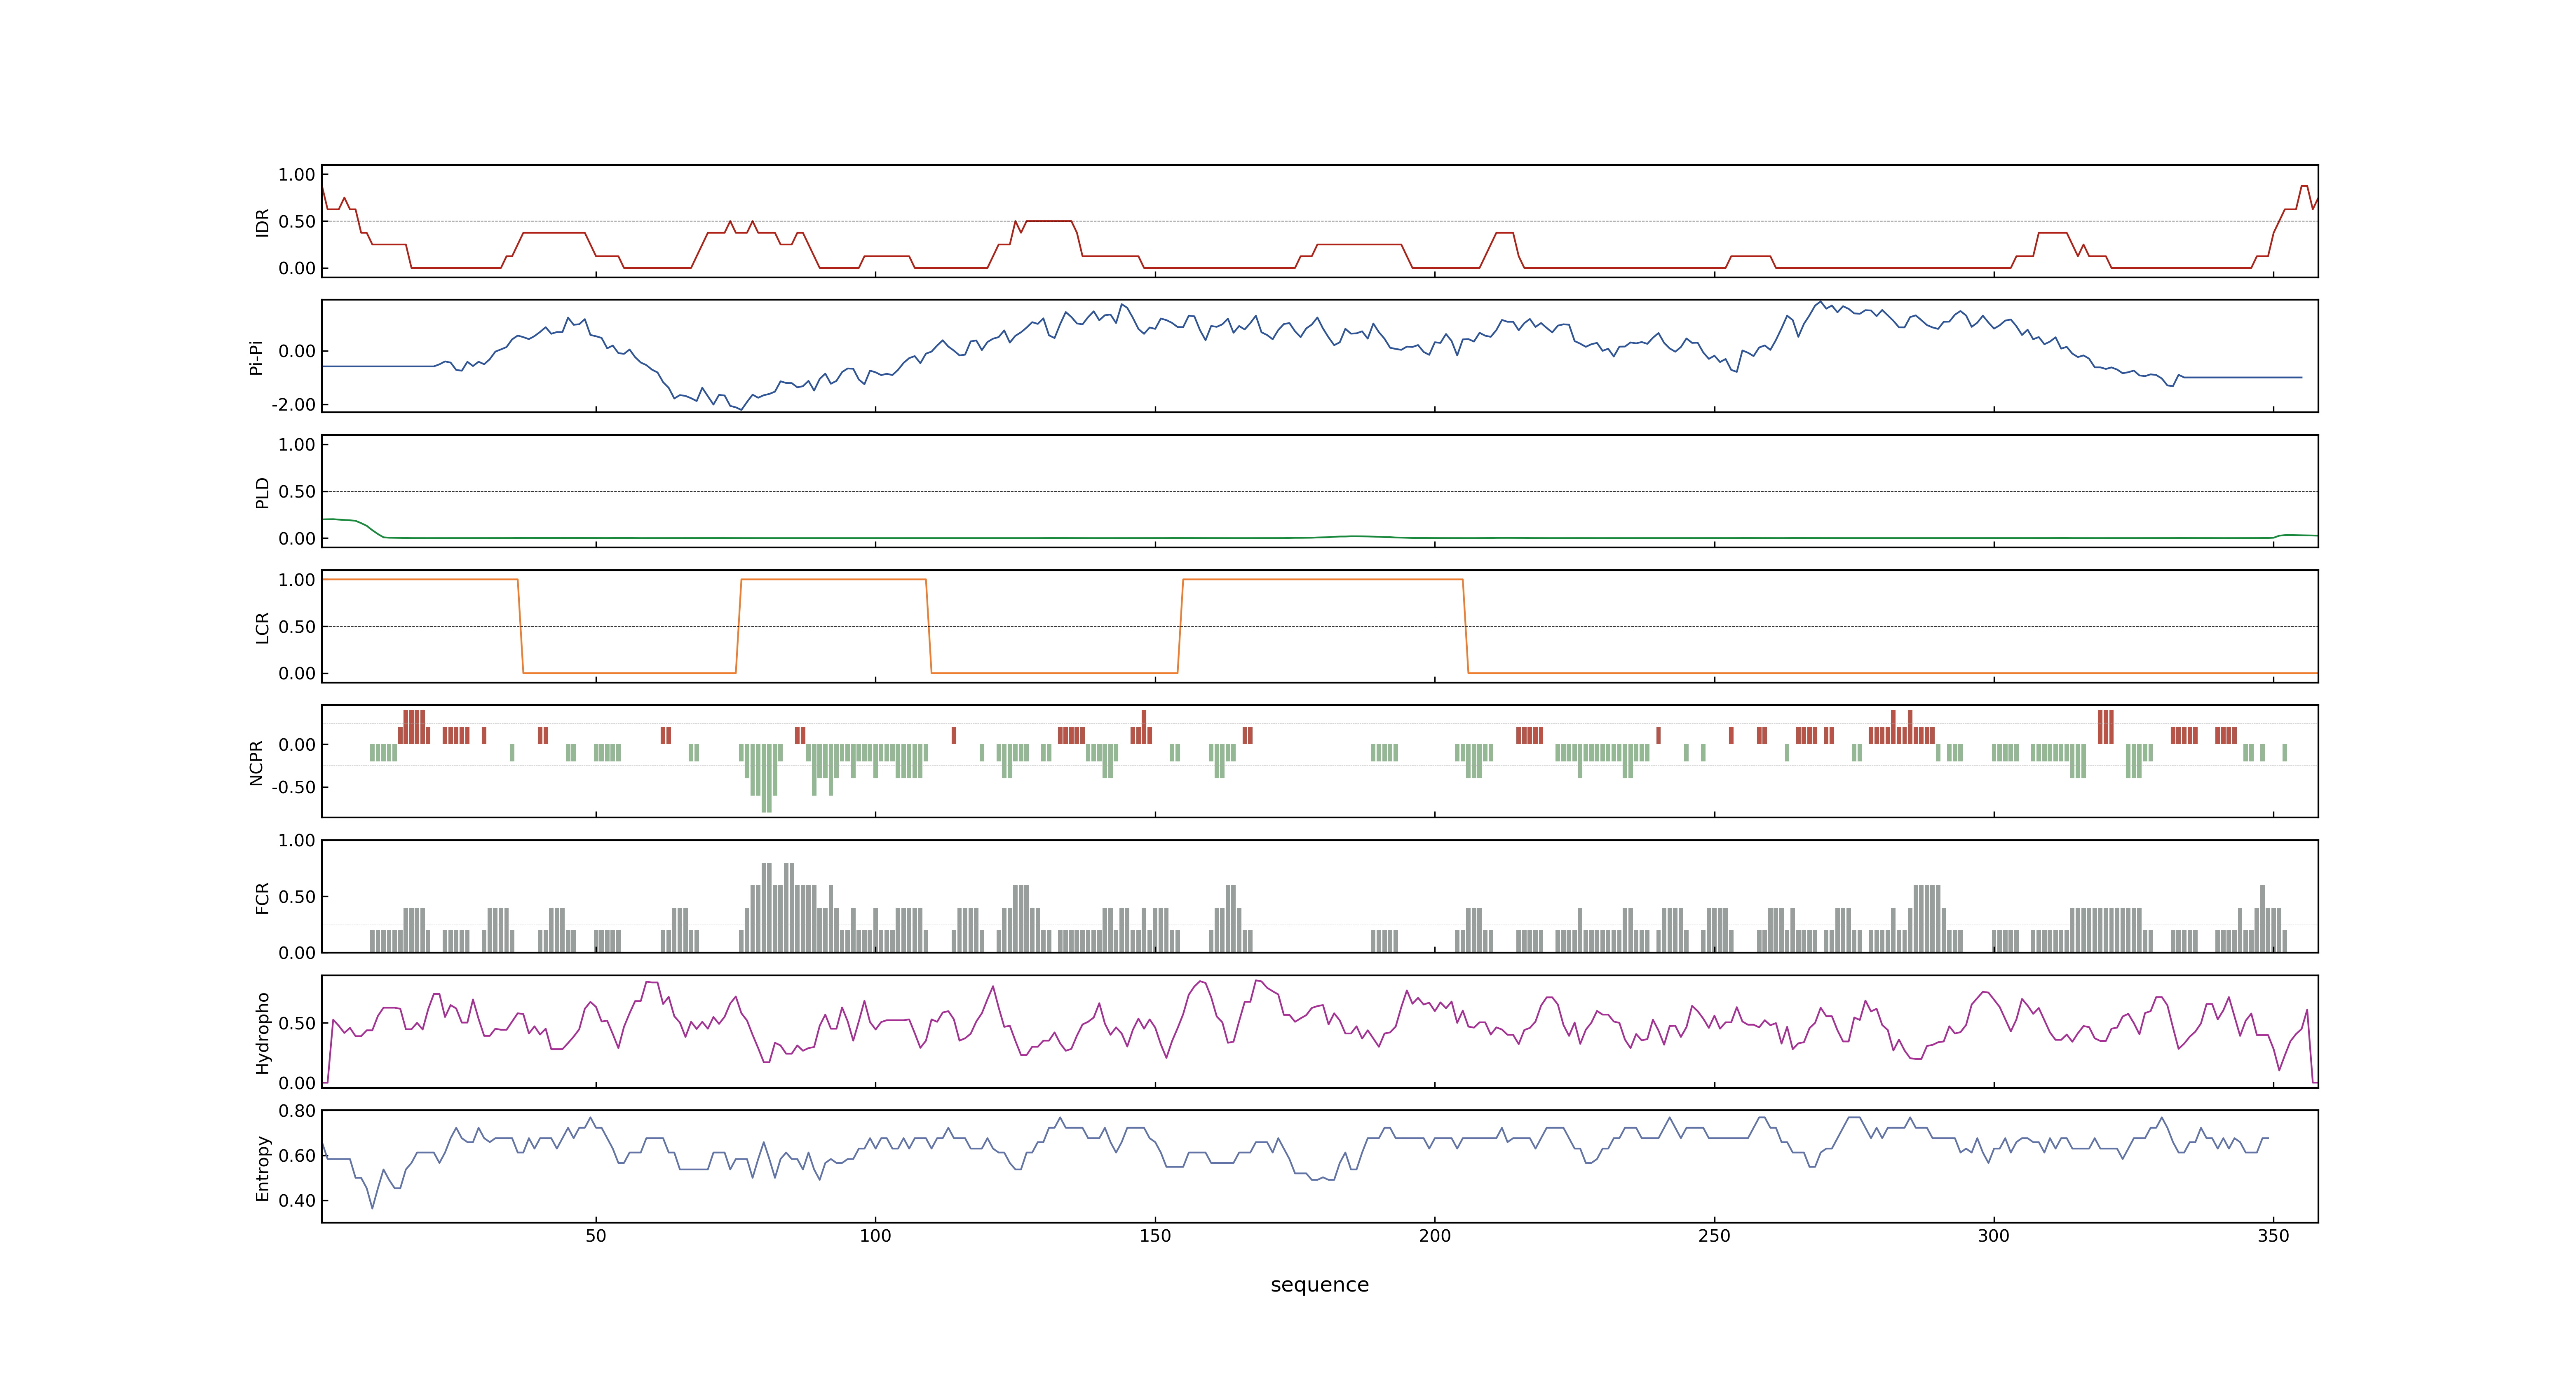The image size is (2576, 1374).
Task: Click the "LCR" y-axis label
Action: pyautogui.click(x=262, y=627)
